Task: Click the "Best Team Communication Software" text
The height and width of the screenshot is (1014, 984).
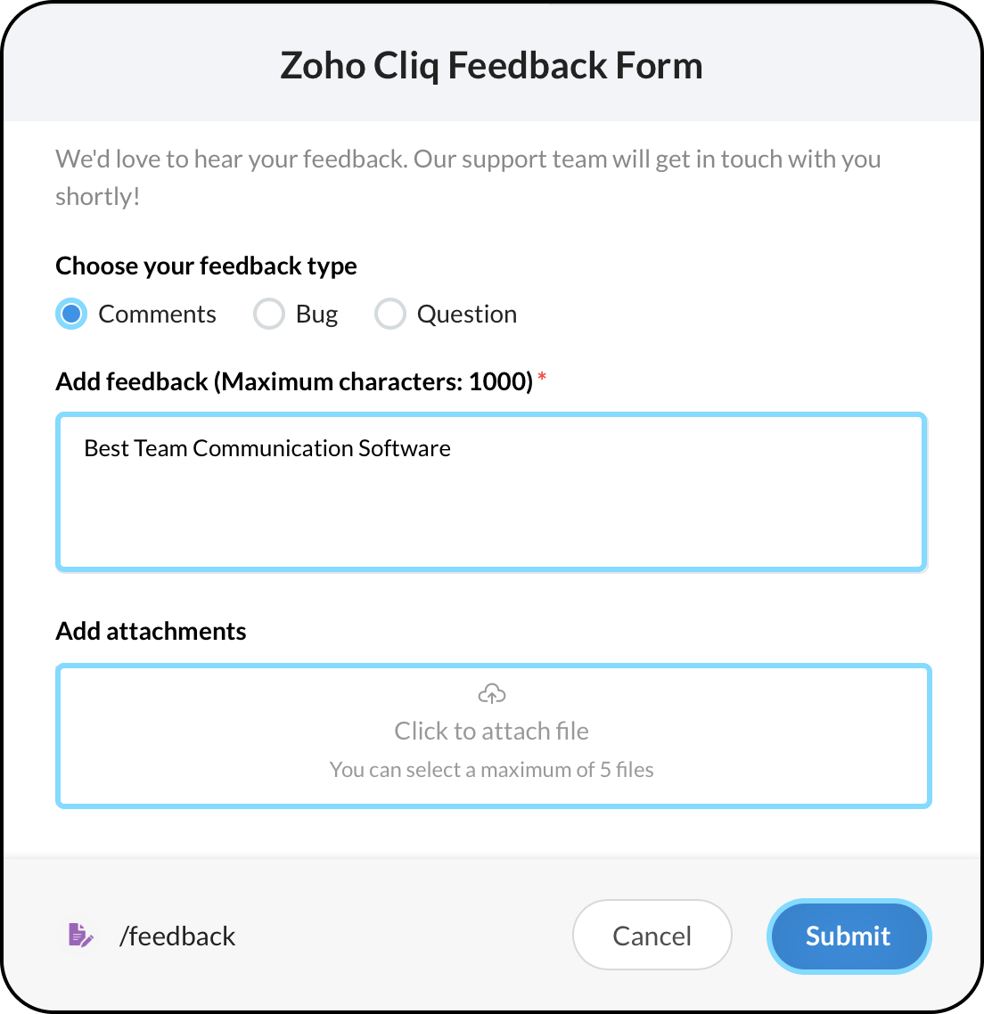Action: (267, 448)
